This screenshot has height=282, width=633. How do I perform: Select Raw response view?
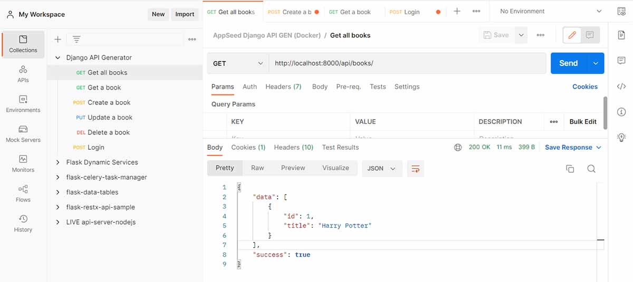coord(257,168)
